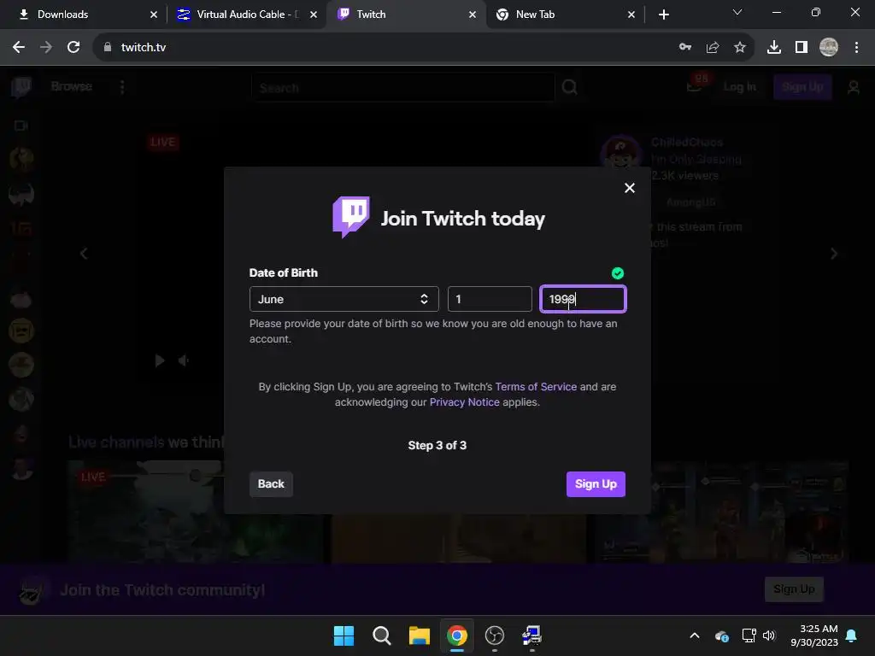The height and width of the screenshot is (656, 875).
Task: Reload the twitch.tv page
Action: click(x=73, y=48)
